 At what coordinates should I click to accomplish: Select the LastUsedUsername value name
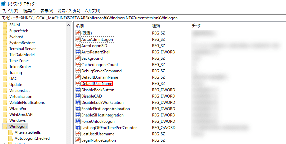pyautogui.click(x=98, y=134)
